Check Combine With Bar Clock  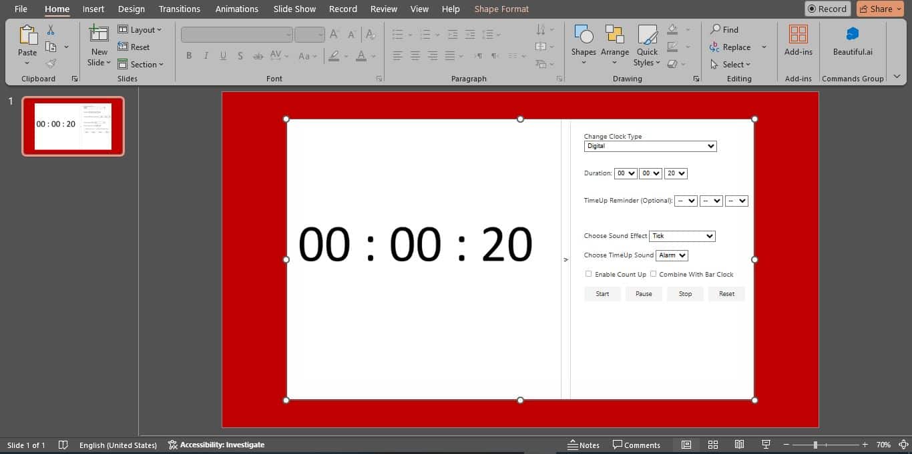click(654, 274)
